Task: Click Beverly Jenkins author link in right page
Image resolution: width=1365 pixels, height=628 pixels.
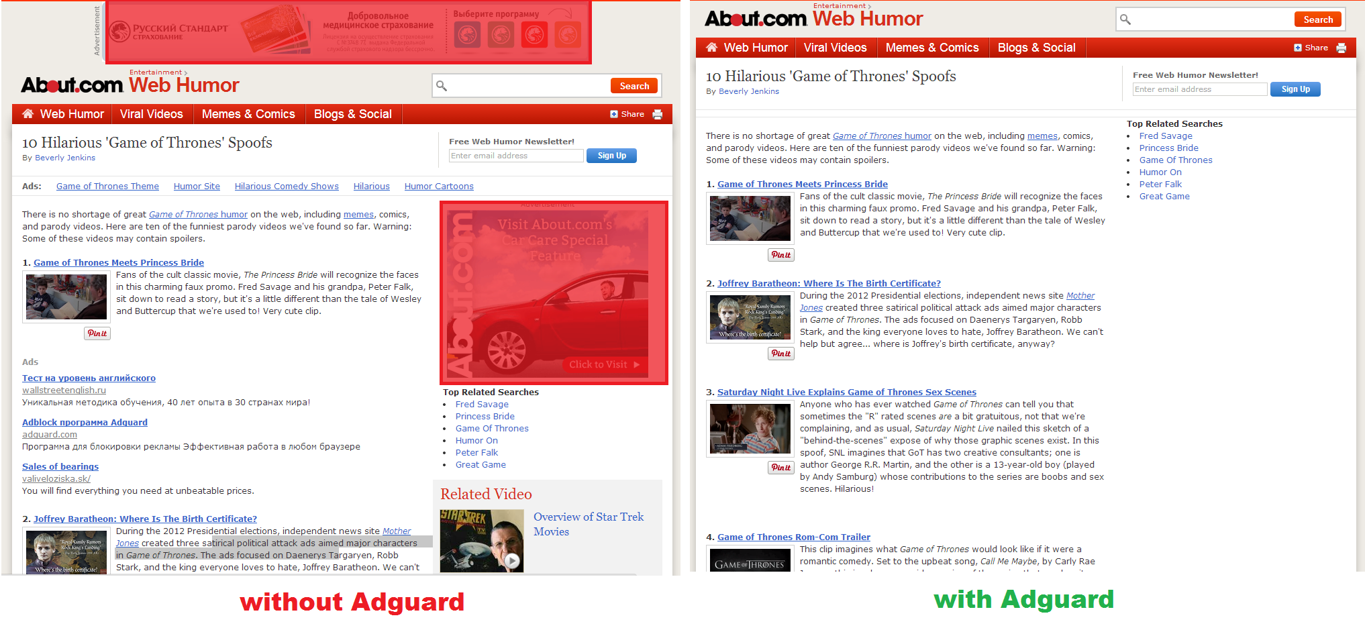Action: pyautogui.click(x=749, y=91)
